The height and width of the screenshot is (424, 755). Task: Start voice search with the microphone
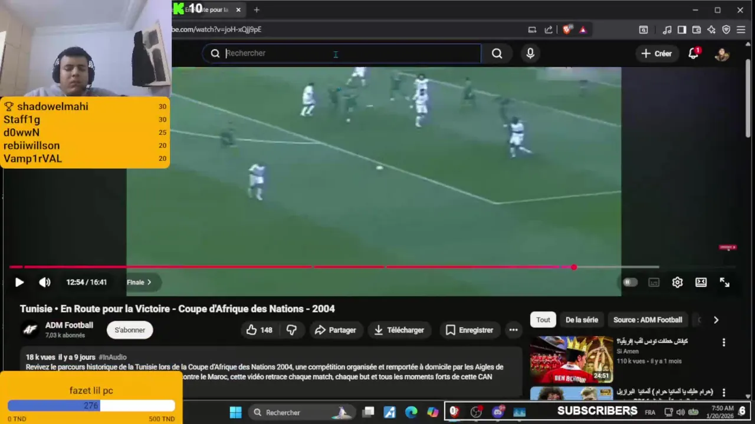coord(530,54)
